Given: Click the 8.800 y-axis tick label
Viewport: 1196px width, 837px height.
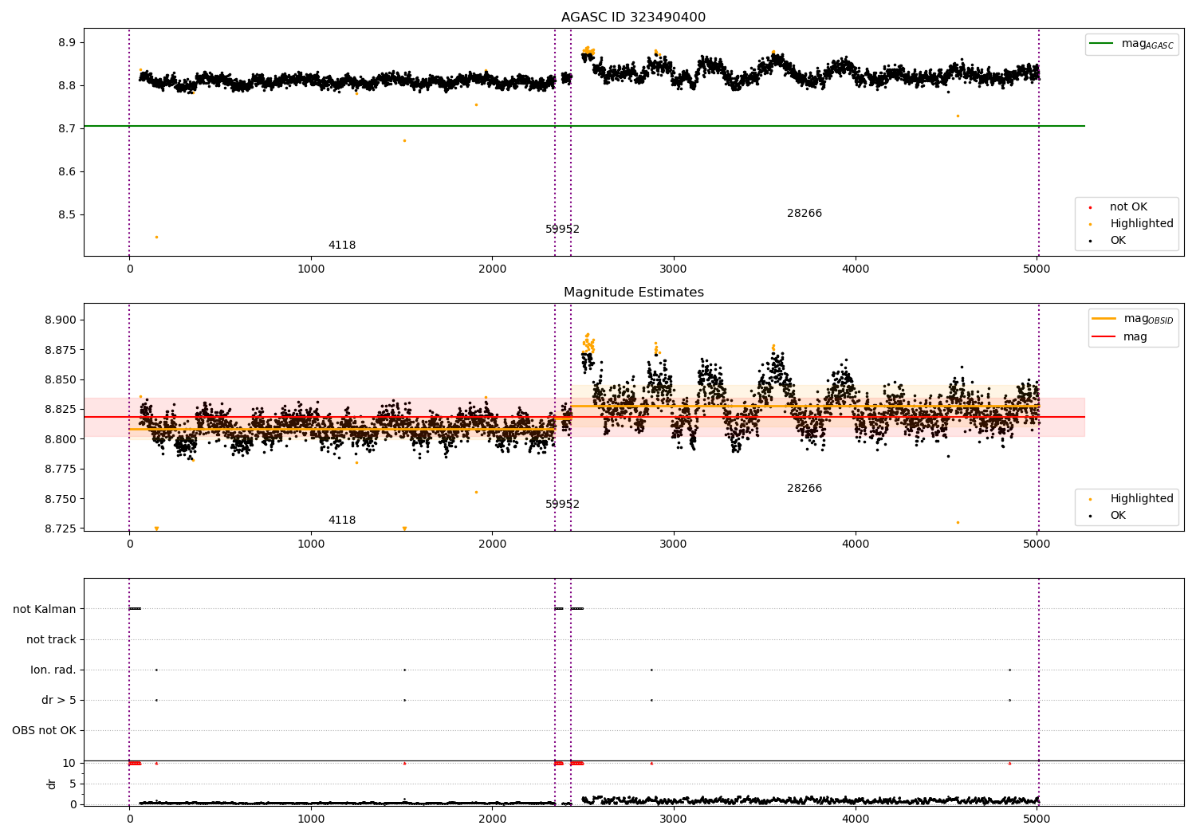Looking at the screenshot, I should tap(60, 439).
